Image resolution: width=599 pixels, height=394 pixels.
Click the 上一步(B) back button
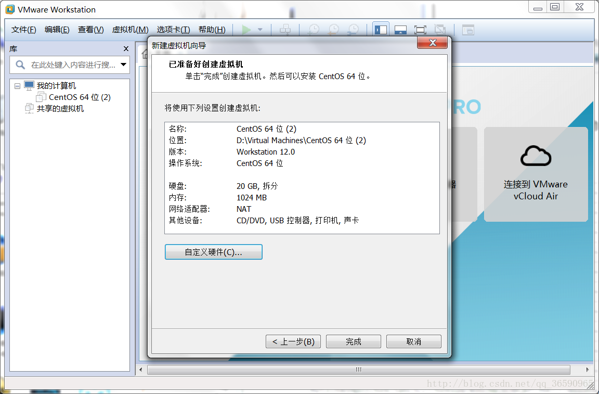click(293, 341)
